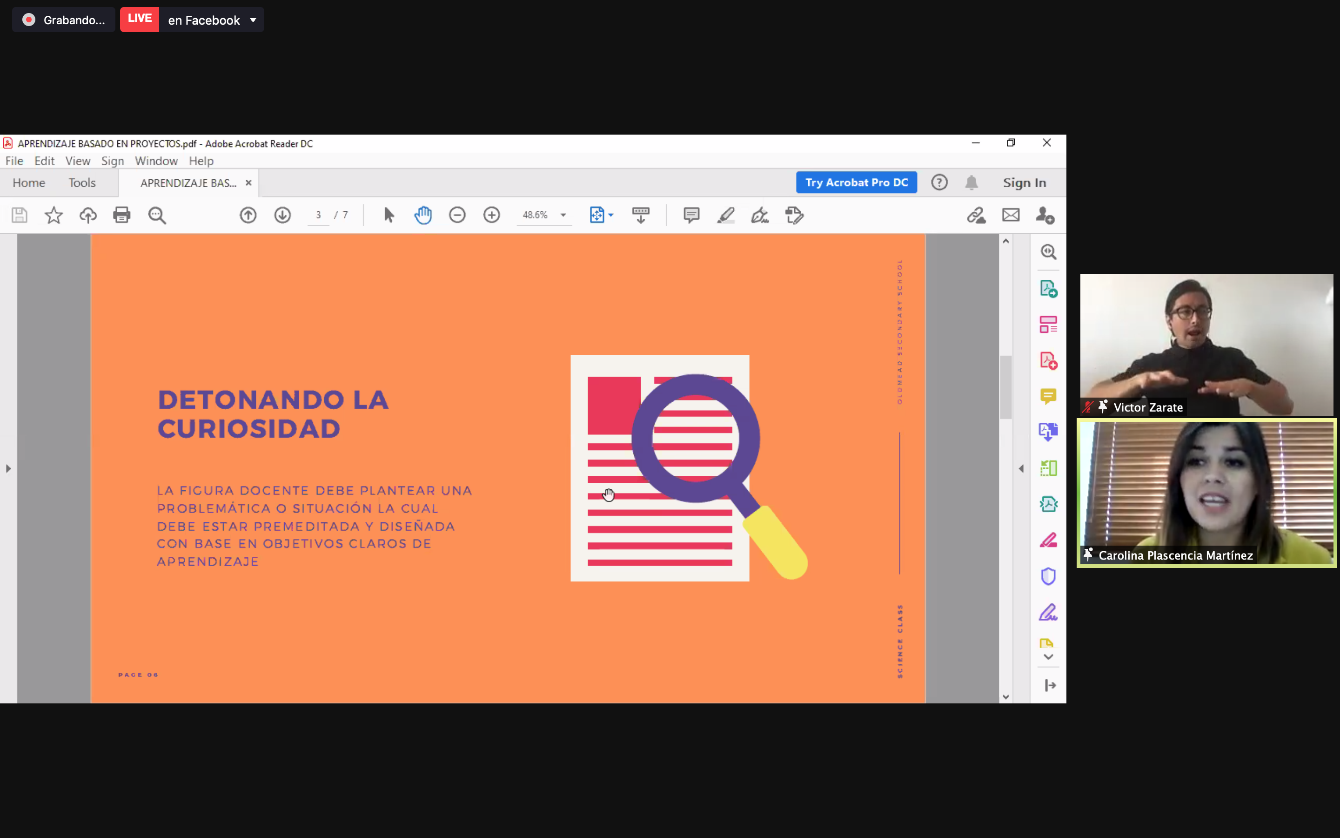
Task: Go to next page arrow
Action: click(282, 215)
